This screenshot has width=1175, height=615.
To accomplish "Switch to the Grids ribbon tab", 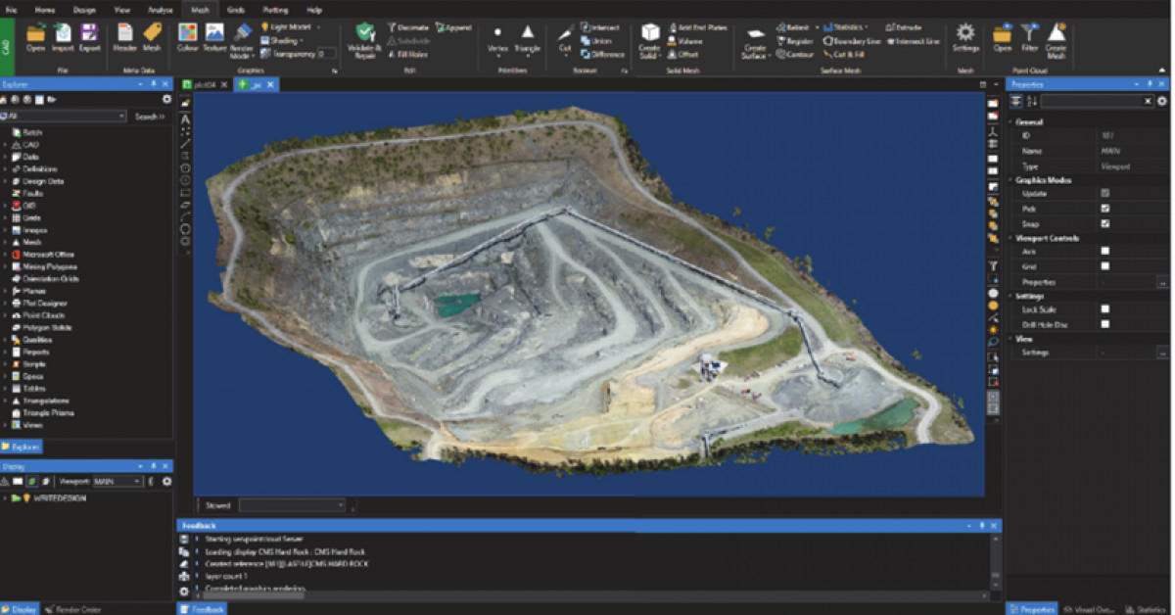I will point(237,9).
